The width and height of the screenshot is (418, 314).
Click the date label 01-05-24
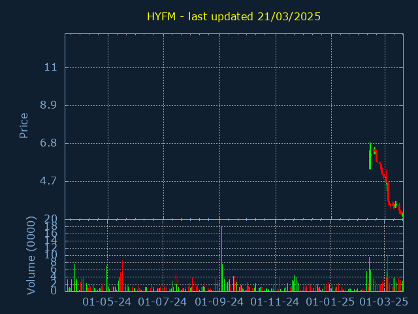click(x=106, y=302)
